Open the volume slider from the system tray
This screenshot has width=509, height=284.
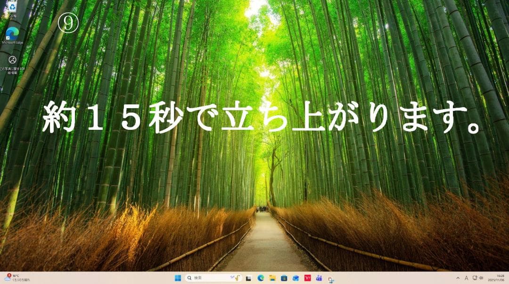coord(482,277)
